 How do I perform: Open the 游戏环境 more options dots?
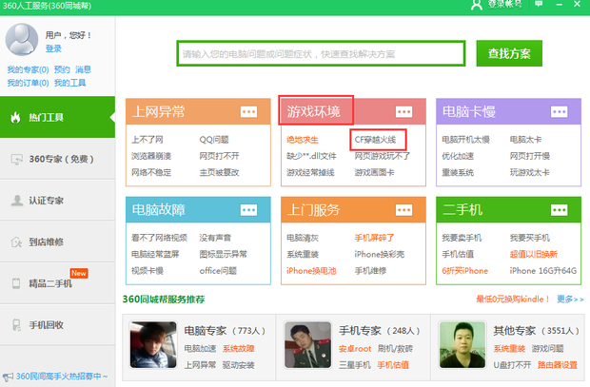pos(403,111)
